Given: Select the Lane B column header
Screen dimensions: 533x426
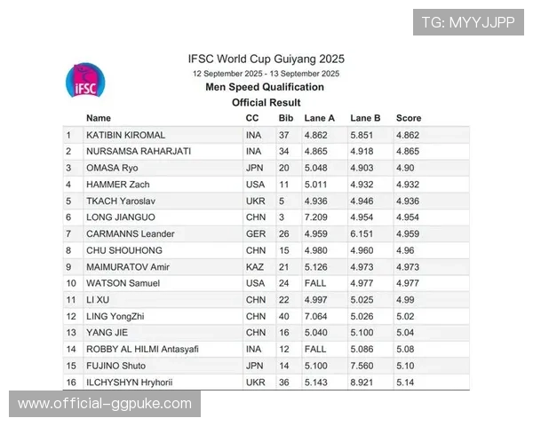Looking at the screenshot, I should [365, 118].
